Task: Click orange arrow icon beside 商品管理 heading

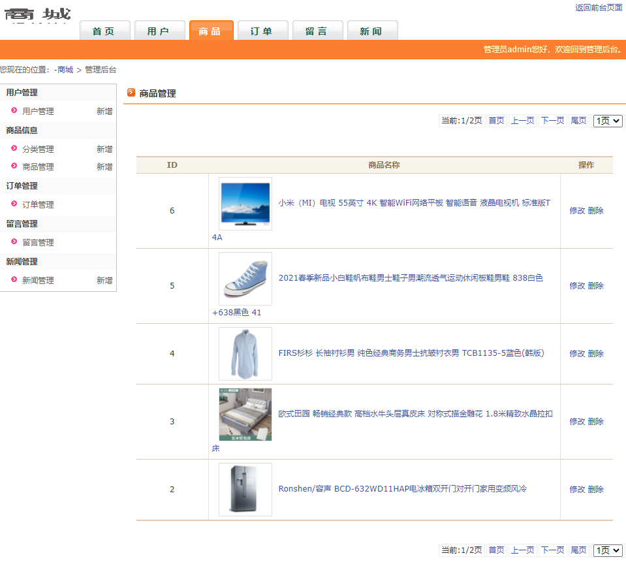Action: (x=131, y=93)
